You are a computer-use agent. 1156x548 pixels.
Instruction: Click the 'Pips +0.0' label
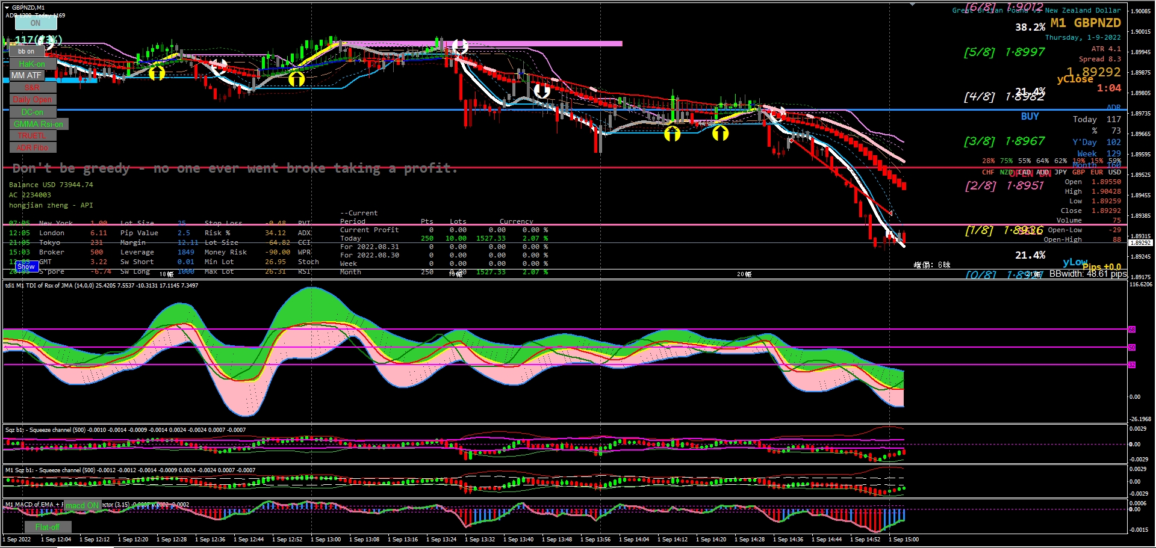click(x=1102, y=267)
